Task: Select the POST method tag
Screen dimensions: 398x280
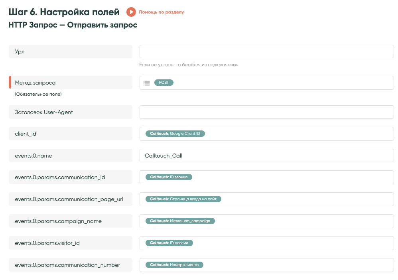Action: tap(164, 83)
